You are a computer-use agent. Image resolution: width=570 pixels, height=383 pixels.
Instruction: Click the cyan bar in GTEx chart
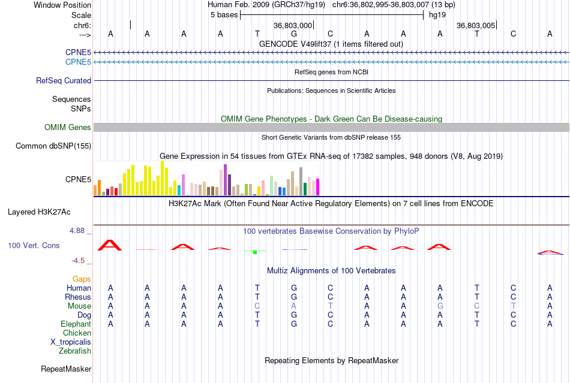tap(179, 191)
